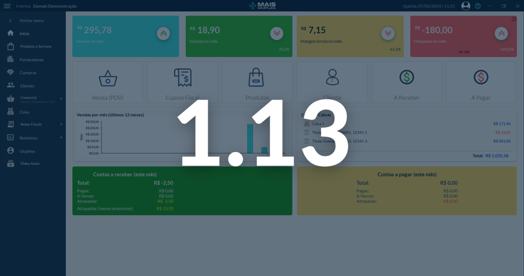Click the shorter bar in sales chart
The height and width of the screenshot is (276, 524).
264,150
